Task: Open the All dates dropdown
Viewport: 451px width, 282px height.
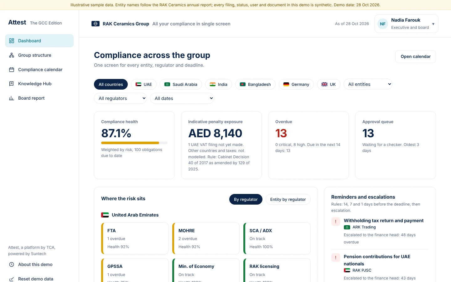Action: point(182,98)
